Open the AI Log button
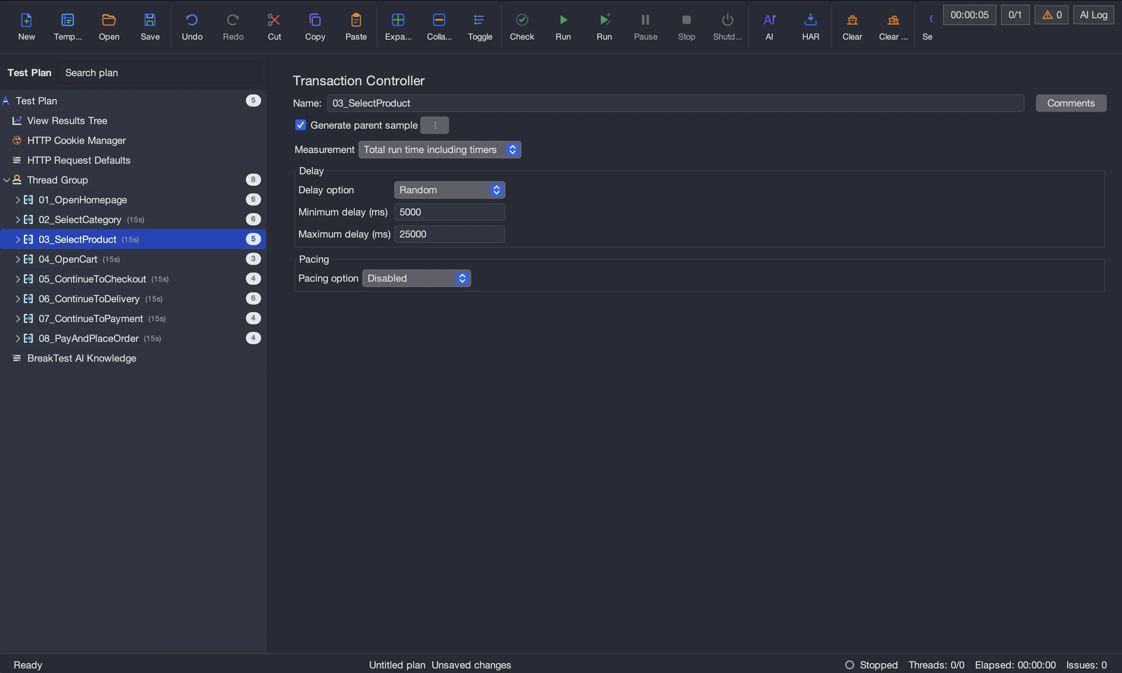Image resolution: width=1122 pixels, height=673 pixels. 1093,15
